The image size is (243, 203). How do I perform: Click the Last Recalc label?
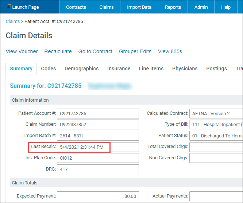(43, 147)
